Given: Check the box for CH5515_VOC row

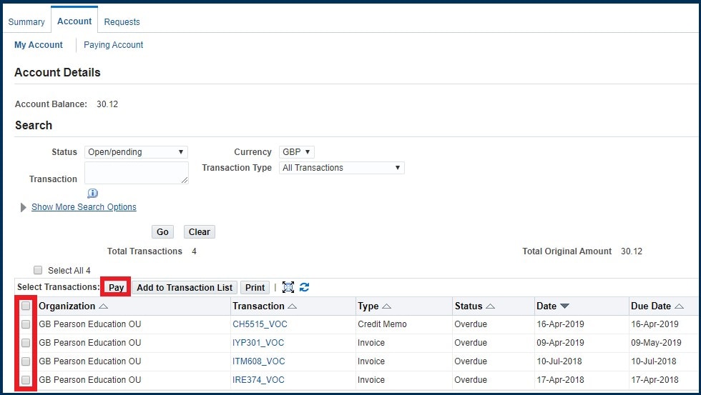Looking at the screenshot, I should click(26, 324).
